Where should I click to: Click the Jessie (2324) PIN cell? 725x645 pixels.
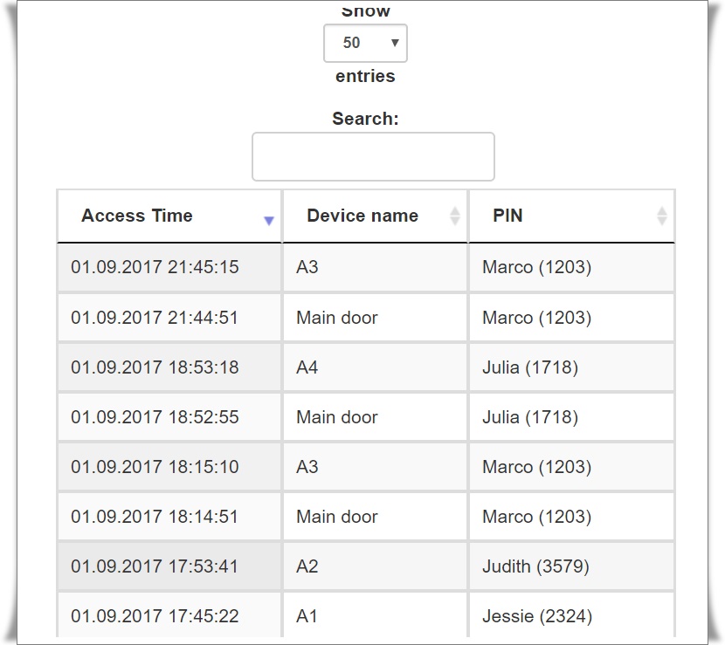click(x=536, y=616)
